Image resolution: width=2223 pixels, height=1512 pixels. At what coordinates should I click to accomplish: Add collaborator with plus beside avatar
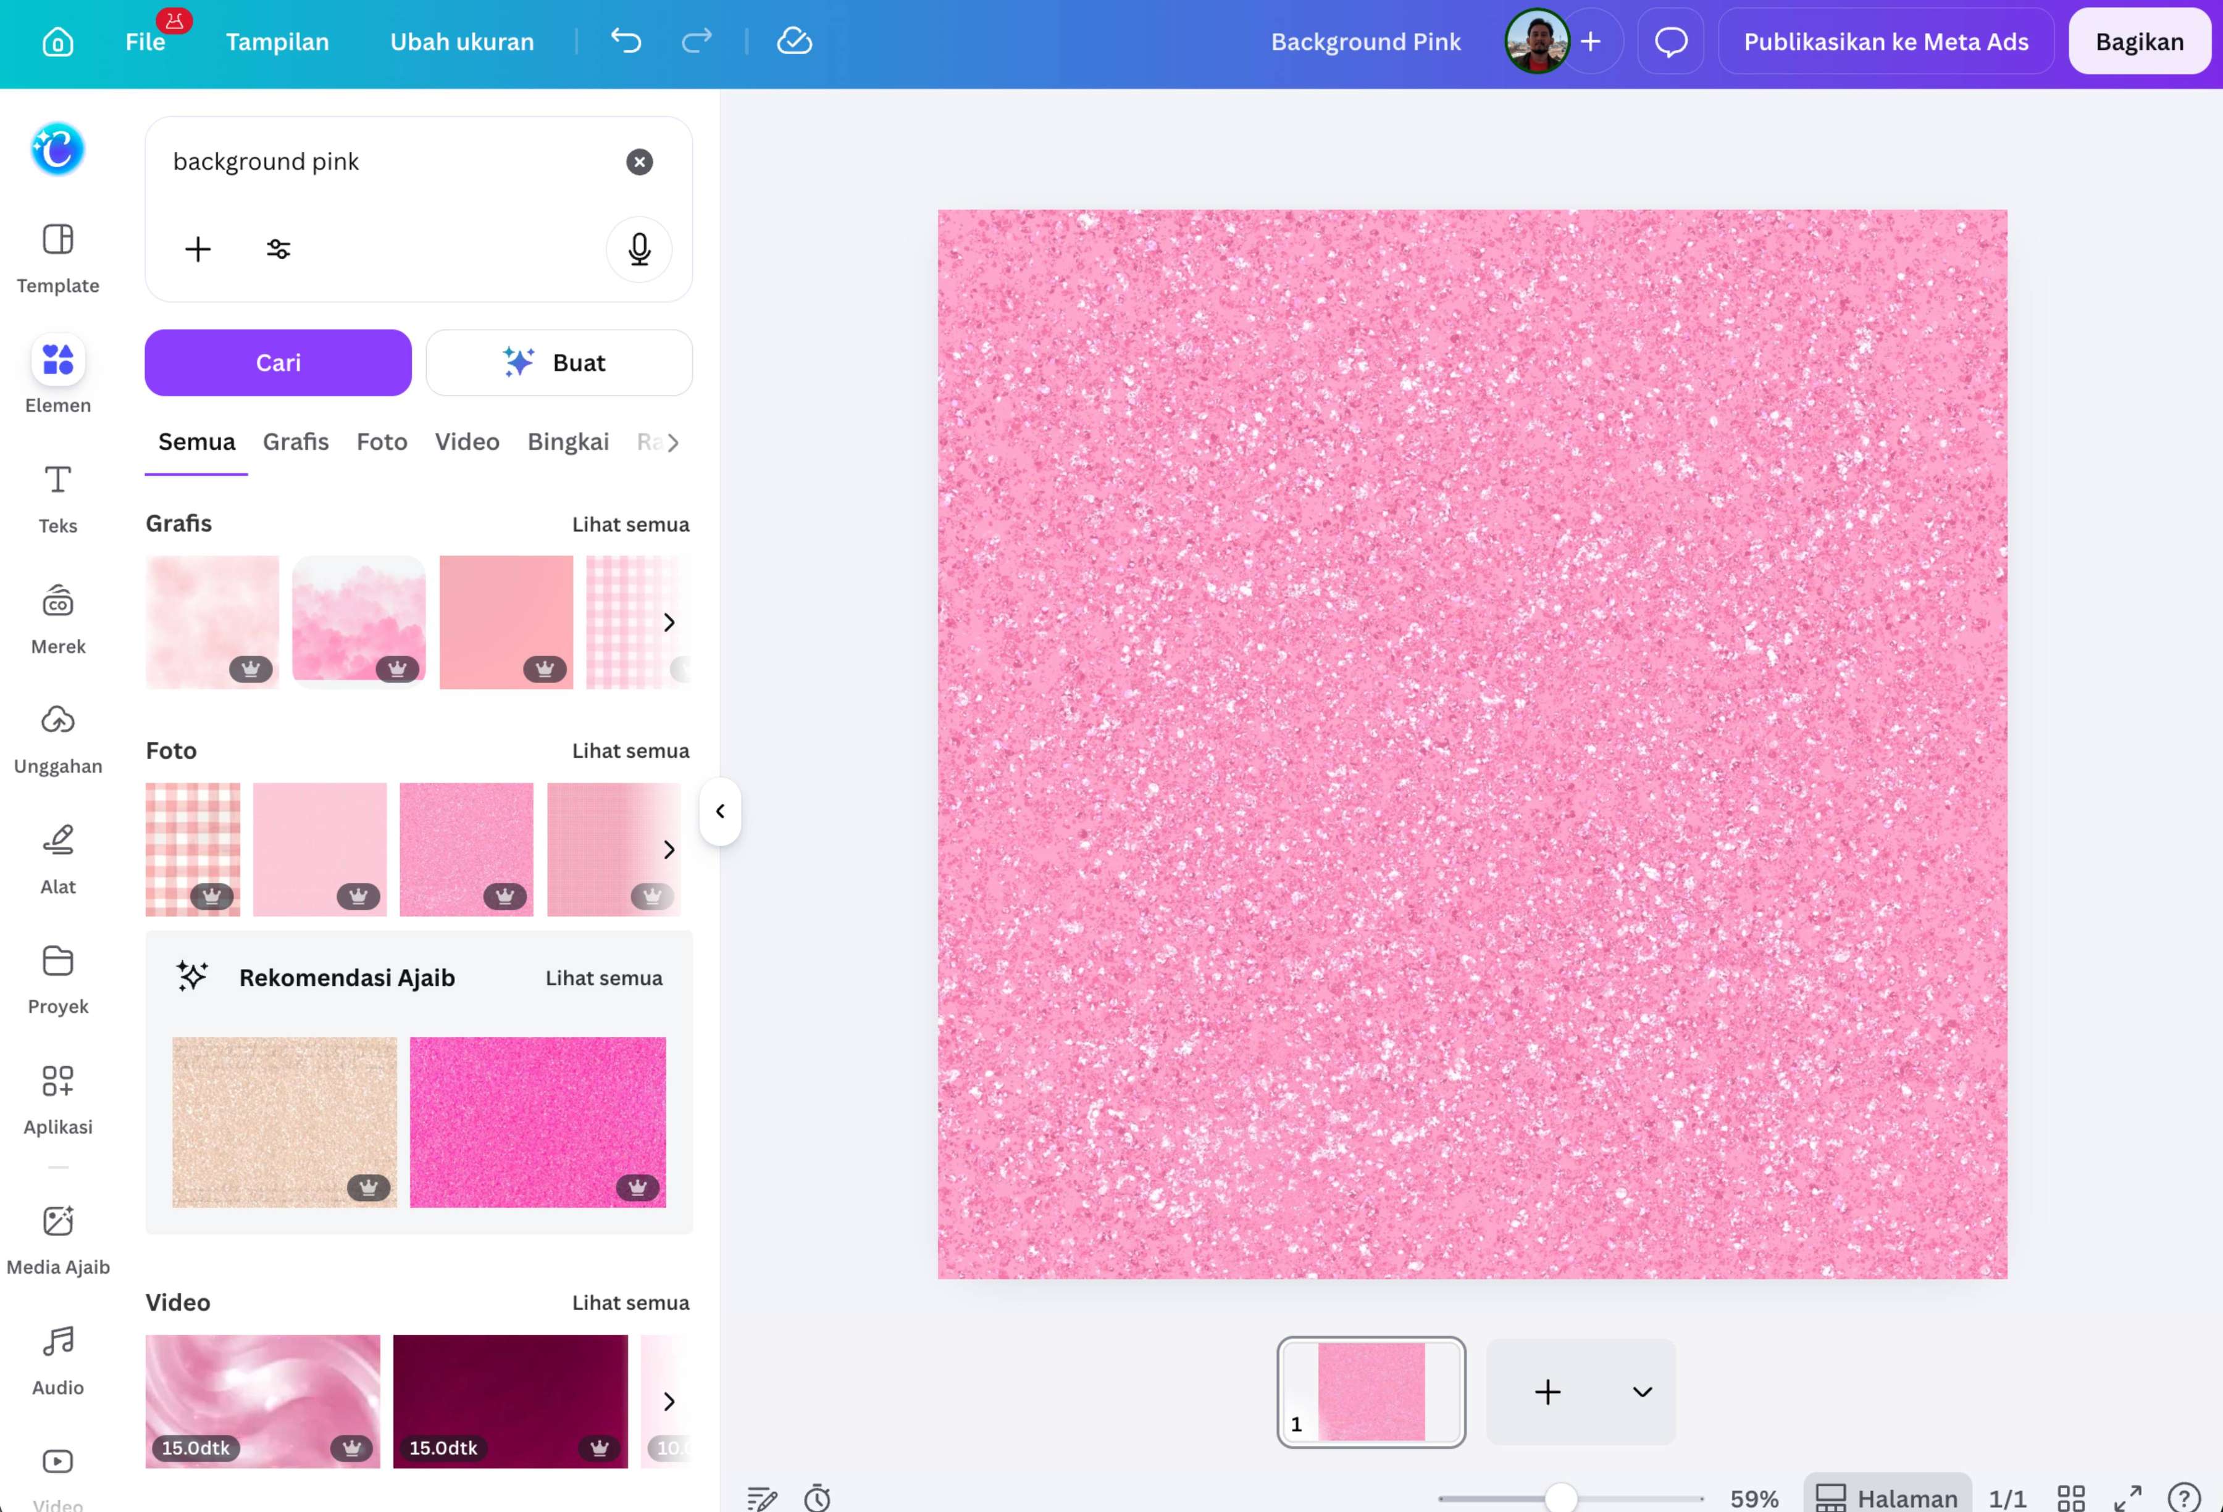tap(1591, 42)
